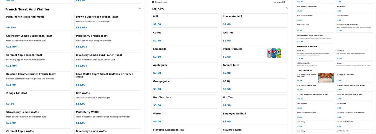Select #4 Corned Beef Hash, Eggs & Toast
Image resolution: width=376 pixels, height=134 pixels.
[354, 96]
